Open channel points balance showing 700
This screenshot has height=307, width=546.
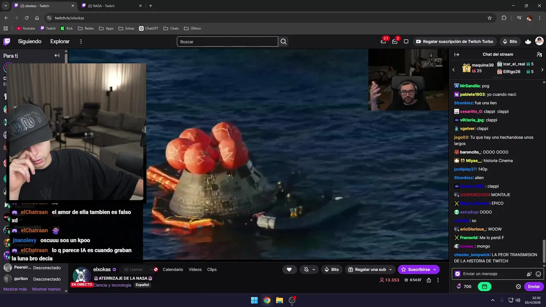464,287
